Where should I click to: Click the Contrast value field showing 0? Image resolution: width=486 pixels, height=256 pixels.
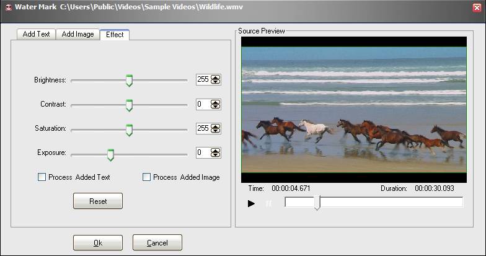pos(203,104)
